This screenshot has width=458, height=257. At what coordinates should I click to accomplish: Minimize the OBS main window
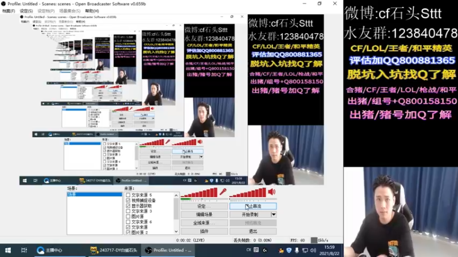pyautogui.click(x=305, y=4)
